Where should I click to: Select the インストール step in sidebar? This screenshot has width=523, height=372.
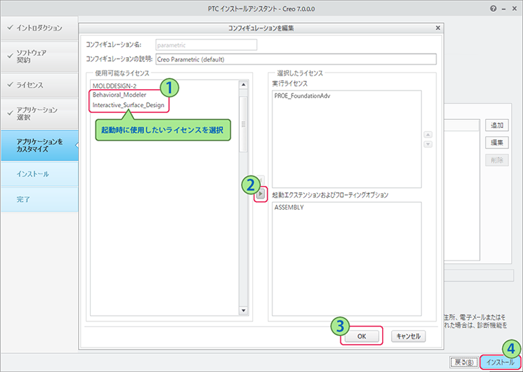click(39, 174)
